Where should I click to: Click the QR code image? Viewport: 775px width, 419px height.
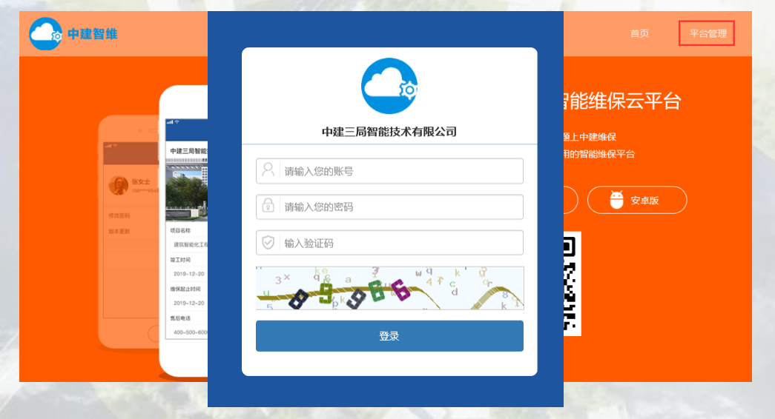(x=571, y=284)
